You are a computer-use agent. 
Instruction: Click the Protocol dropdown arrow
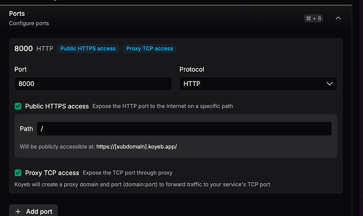(x=330, y=84)
